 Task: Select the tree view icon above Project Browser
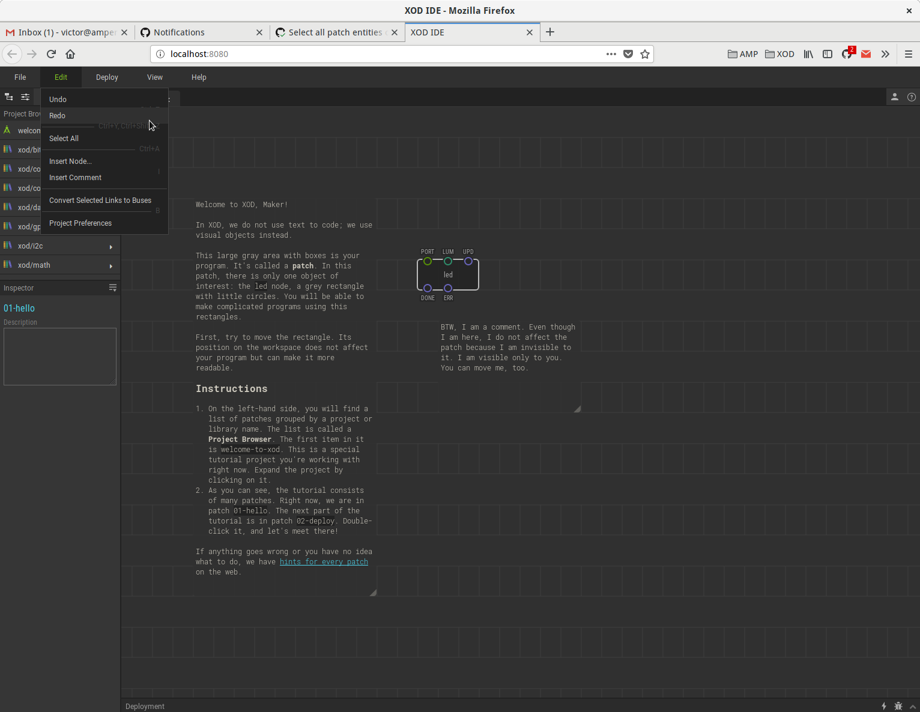[x=8, y=97]
